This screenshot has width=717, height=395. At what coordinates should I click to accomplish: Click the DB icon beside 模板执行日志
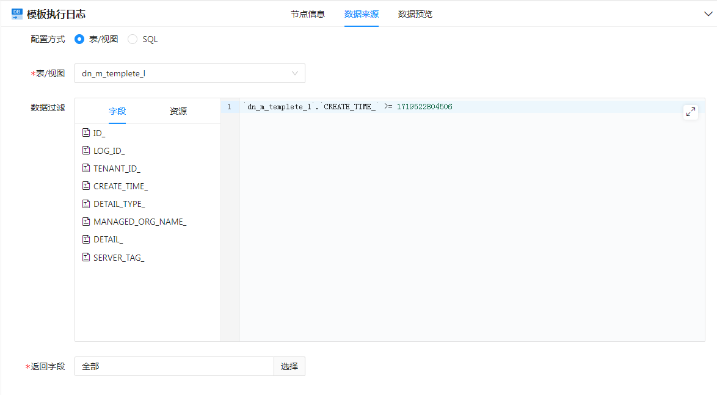coord(16,14)
